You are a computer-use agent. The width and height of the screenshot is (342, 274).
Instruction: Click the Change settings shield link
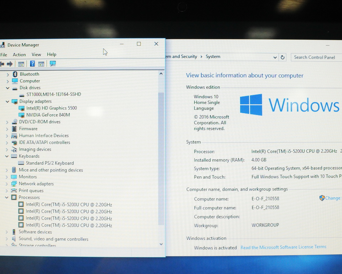pos(331,198)
